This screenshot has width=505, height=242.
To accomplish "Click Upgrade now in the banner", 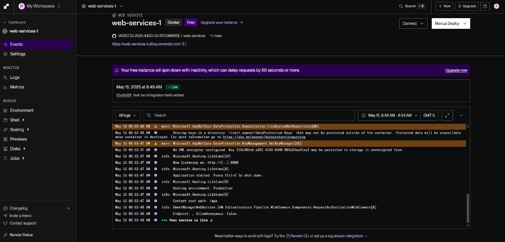I will point(456,70).
